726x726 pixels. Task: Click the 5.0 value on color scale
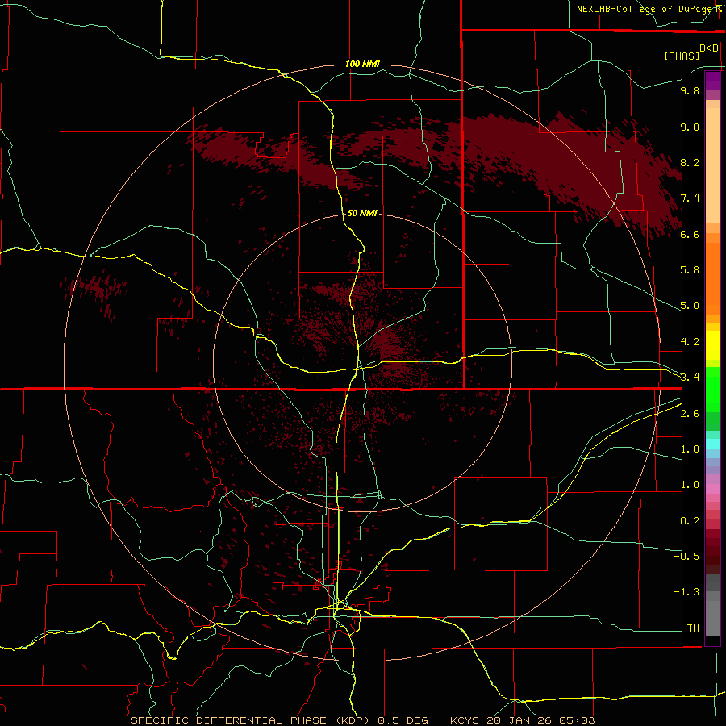tap(690, 306)
